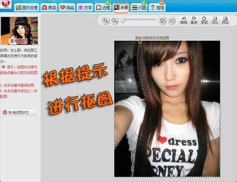Go to the 娃娃 tab
This screenshot has width=237, height=182.
click(157, 7)
